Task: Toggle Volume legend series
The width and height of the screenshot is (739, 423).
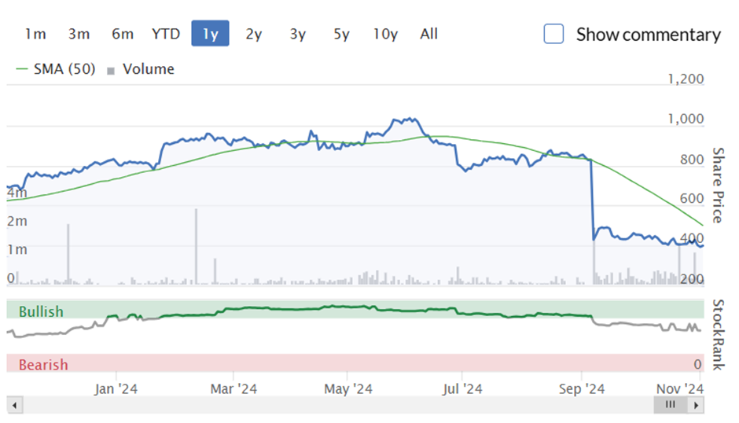Action: coord(141,69)
